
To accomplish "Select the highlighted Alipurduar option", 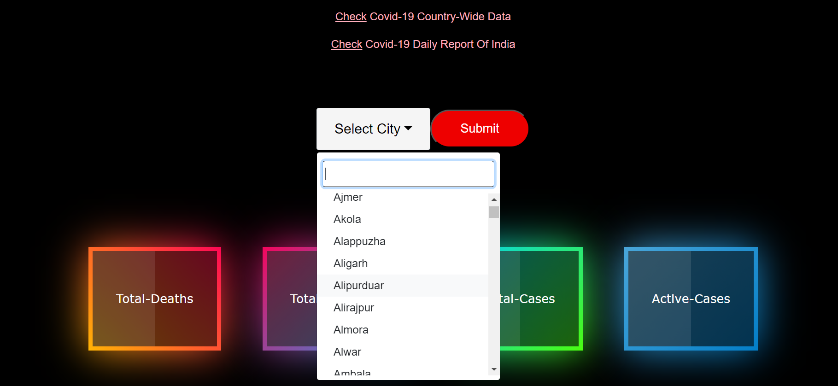I will point(358,286).
